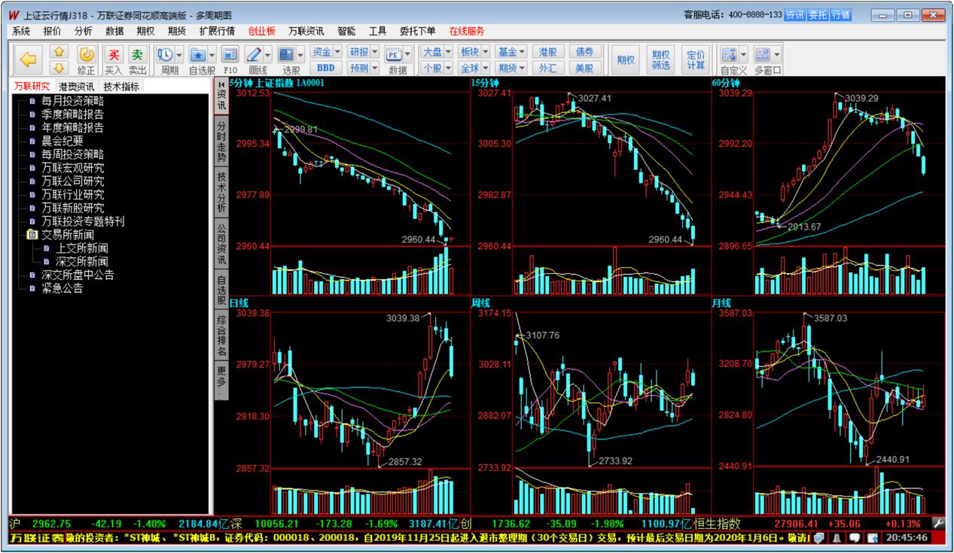This screenshot has height=553, width=954.
Task: Switch to the 港澳资讯 tab
Action: click(76, 87)
